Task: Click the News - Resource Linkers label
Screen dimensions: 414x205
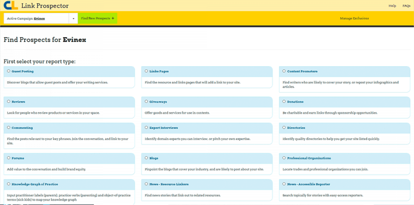Action: [169, 184]
